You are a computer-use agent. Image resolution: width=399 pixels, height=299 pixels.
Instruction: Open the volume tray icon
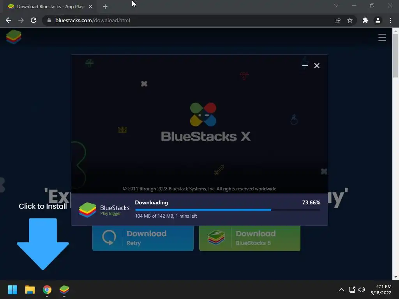pyautogui.click(x=361, y=290)
